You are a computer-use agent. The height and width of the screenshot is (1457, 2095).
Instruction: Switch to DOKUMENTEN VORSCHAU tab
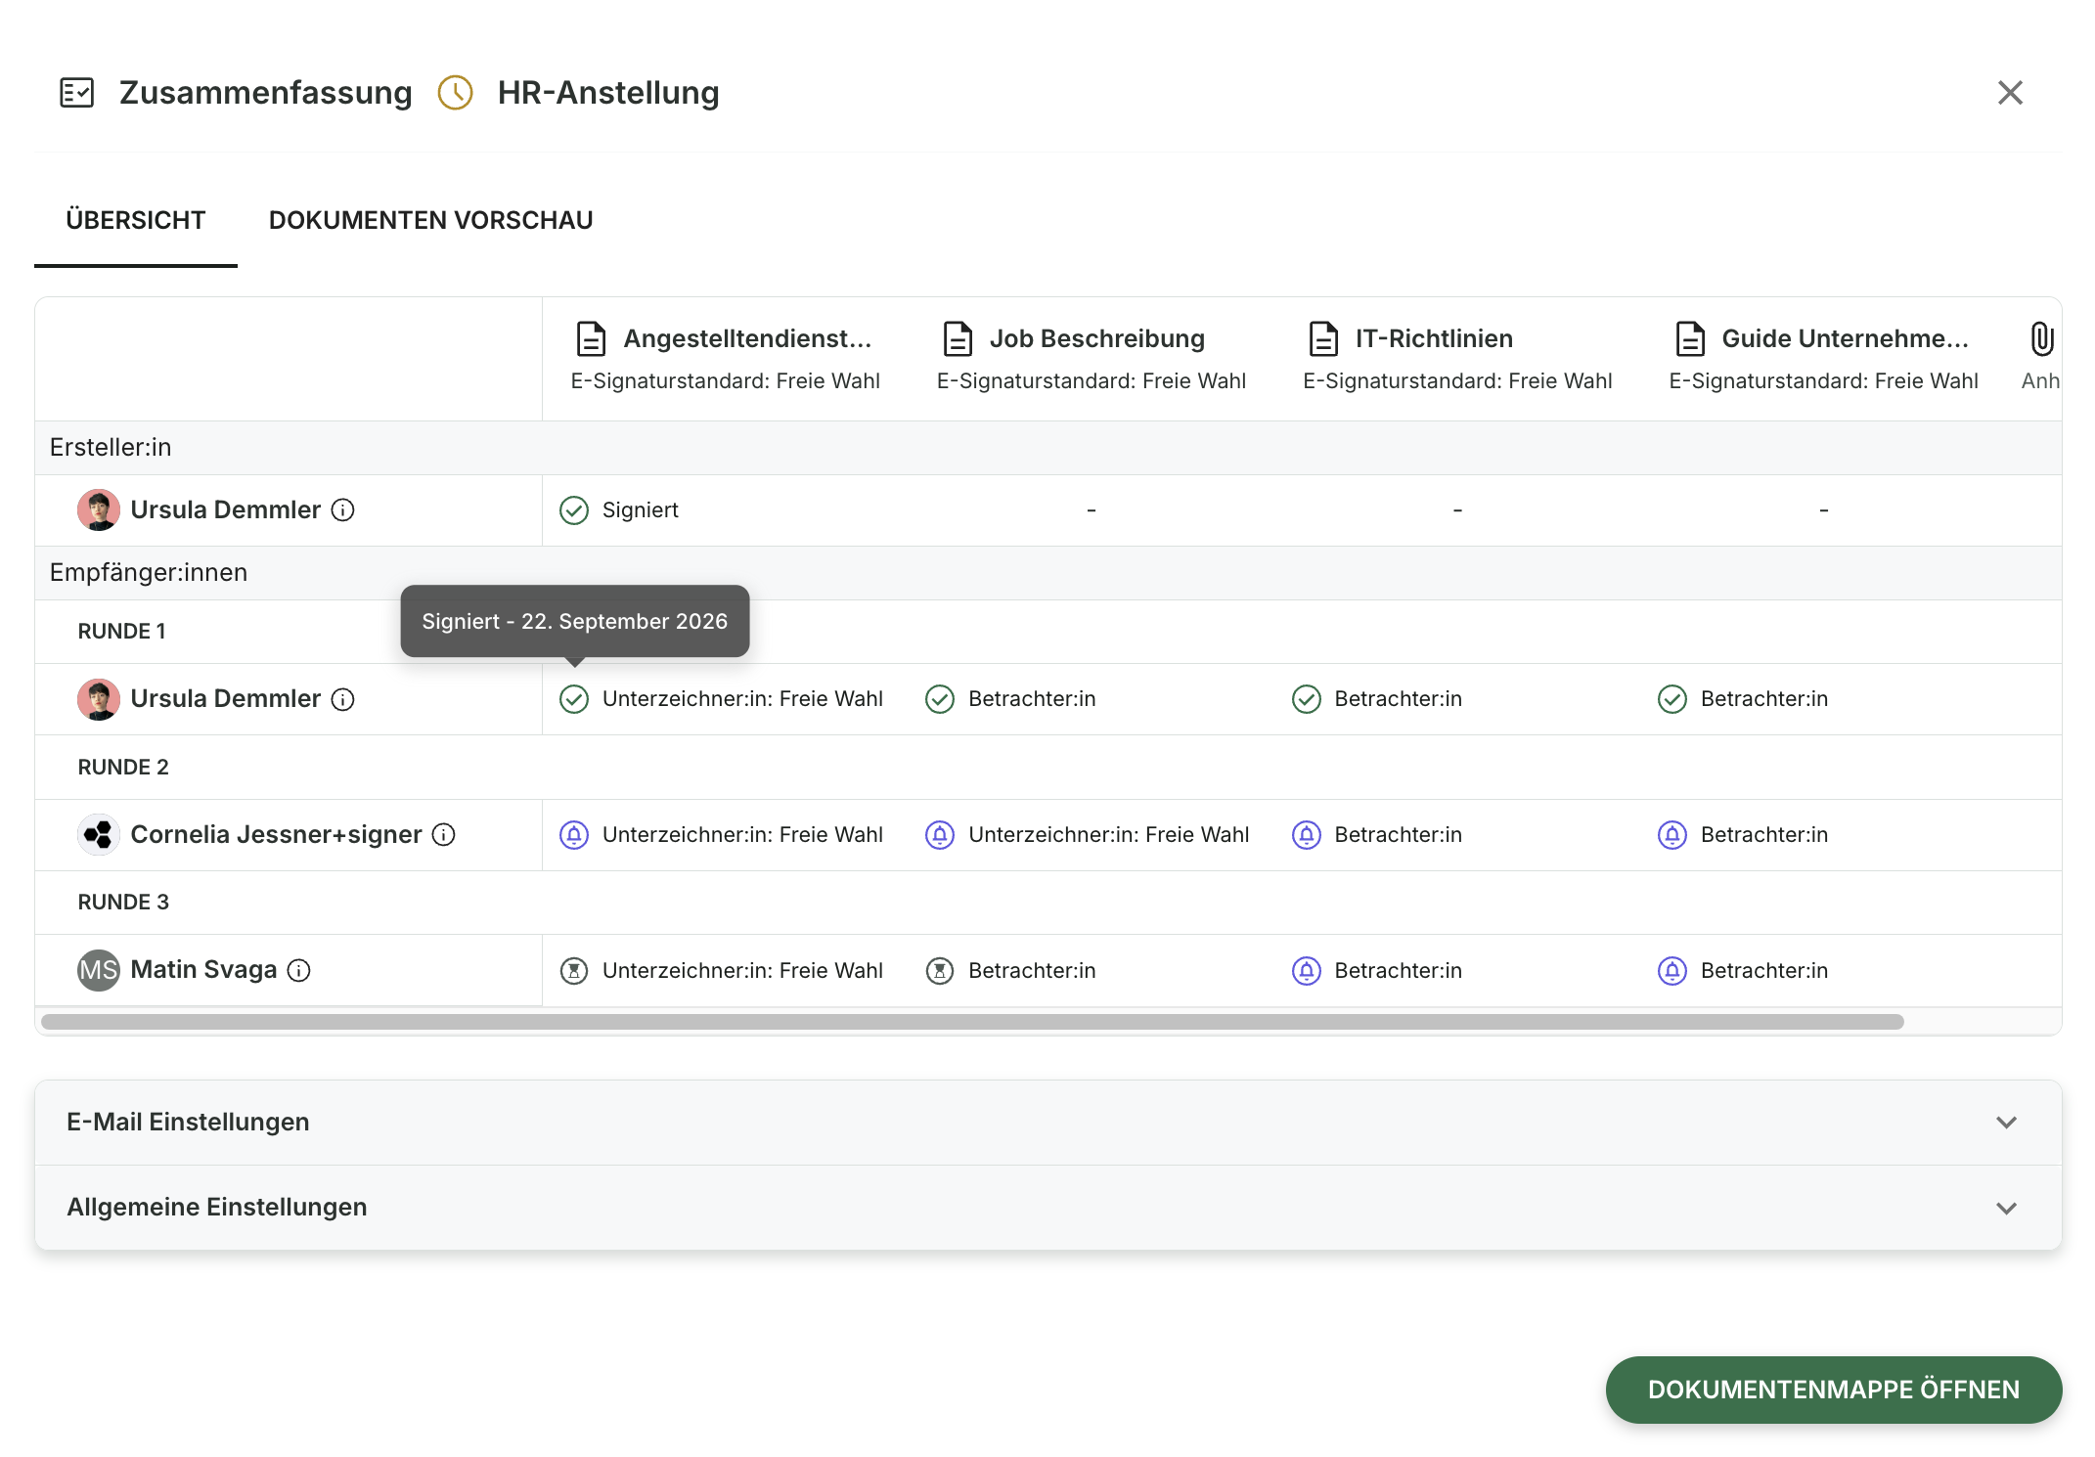[431, 220]
